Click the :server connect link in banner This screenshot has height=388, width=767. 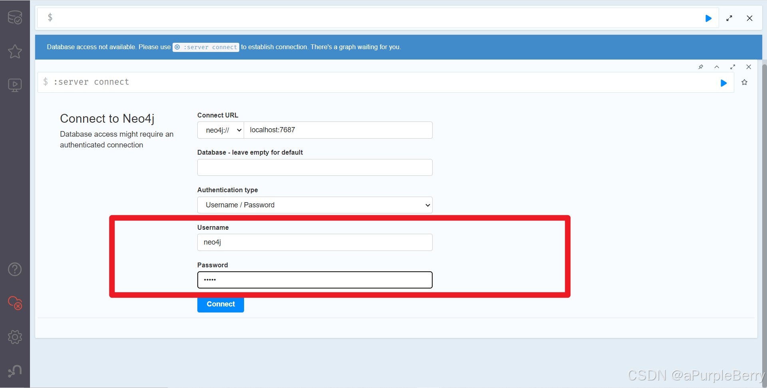(206, 47)
